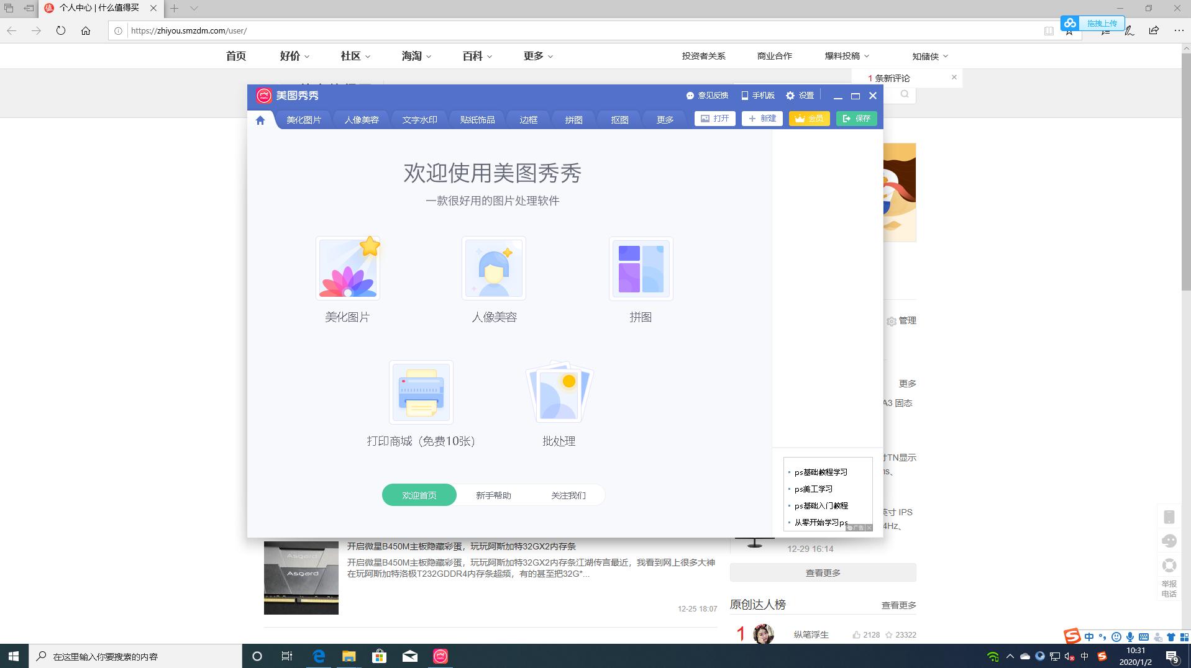Viewport: 1191px width, 668px height.
Task: Save the image with the 保存 button
Action: (x=857, y=119)
